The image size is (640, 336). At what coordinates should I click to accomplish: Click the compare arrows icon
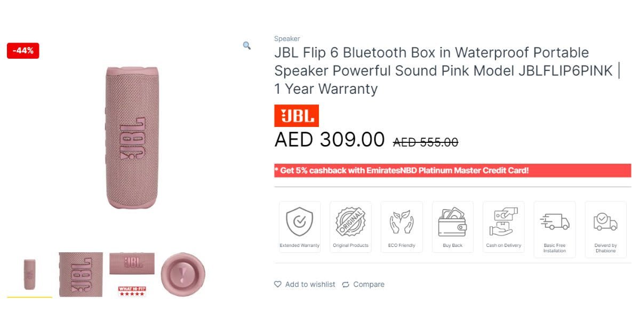click(x=346, y=284)
